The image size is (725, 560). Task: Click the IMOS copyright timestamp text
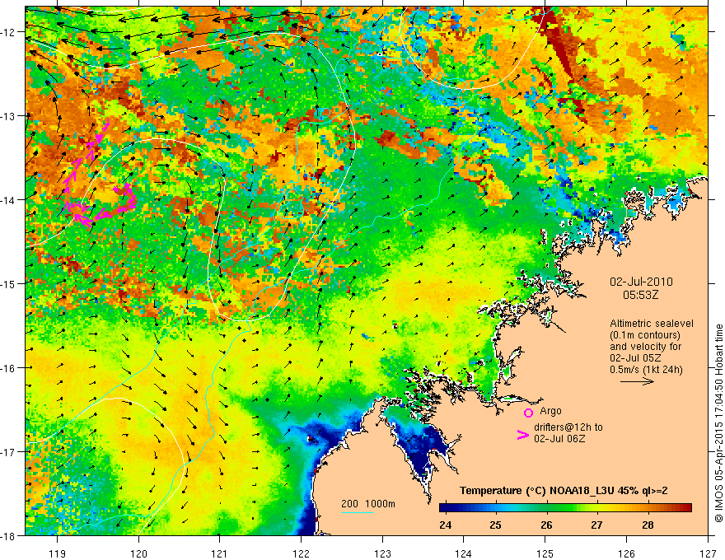718,422
